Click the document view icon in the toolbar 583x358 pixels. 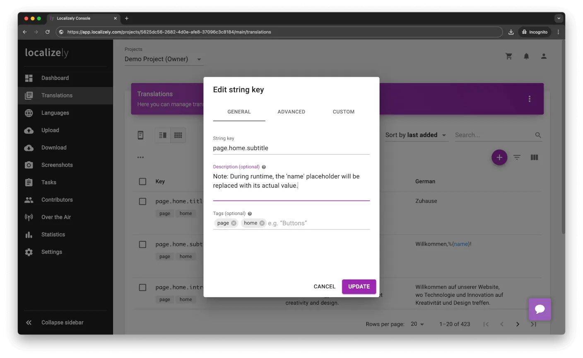[x=141, y=135]
